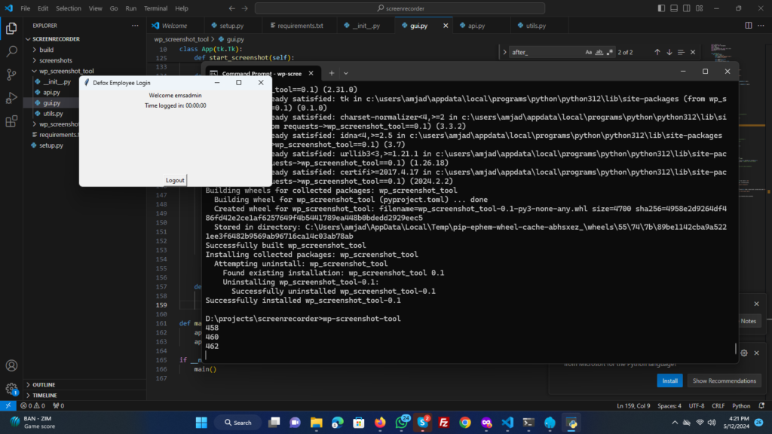Viewport: 772px width, 434px height.
Task: Go to next match arrow in find widget
Action: point(669,52)
